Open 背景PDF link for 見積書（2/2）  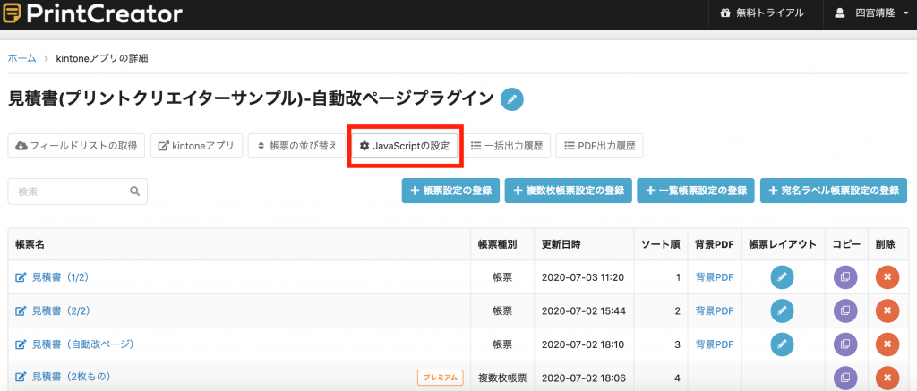715,311
